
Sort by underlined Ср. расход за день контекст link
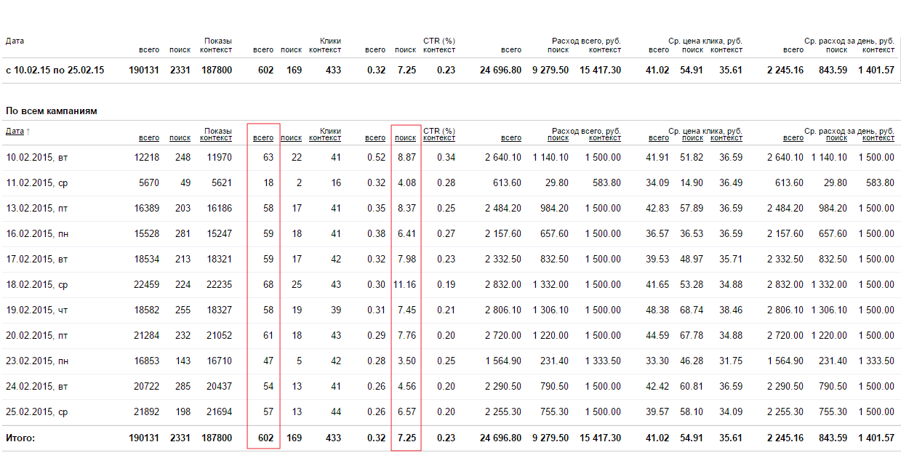tap(878, 138)
